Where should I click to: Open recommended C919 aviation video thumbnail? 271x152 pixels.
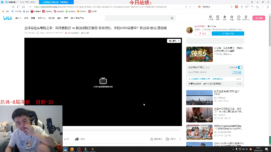(200, 98)
